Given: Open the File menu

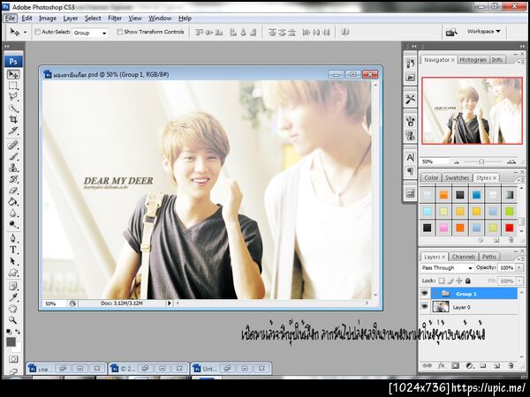Looking at the screenshot, I should (10, 19).
